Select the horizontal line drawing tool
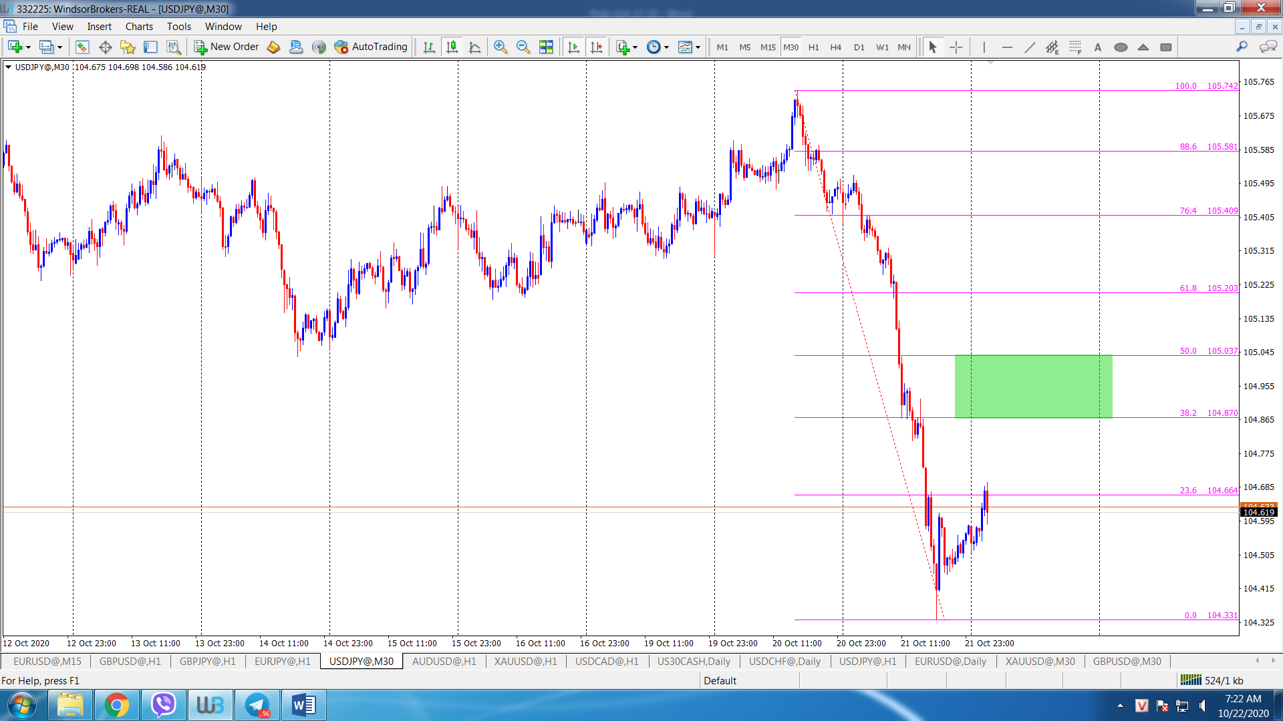Image resolution: width=1283 pixels, height=721 pixels. point(1007,47)
